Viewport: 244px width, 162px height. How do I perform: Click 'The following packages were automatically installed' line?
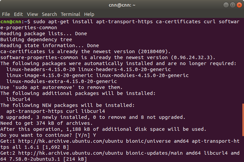[x=118, y=63]
